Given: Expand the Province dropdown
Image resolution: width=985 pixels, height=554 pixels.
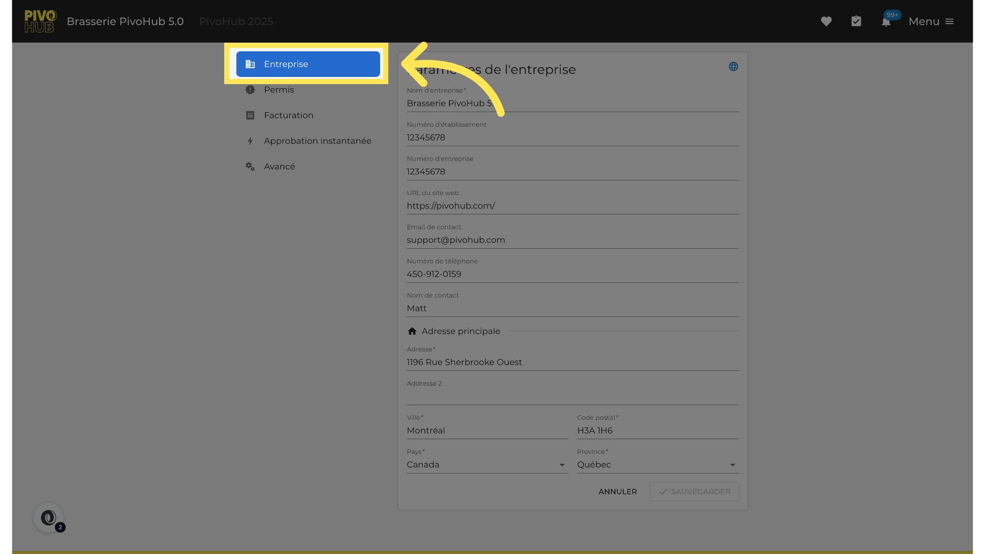Looking at the screenshot, I should [x=657, y=465].
